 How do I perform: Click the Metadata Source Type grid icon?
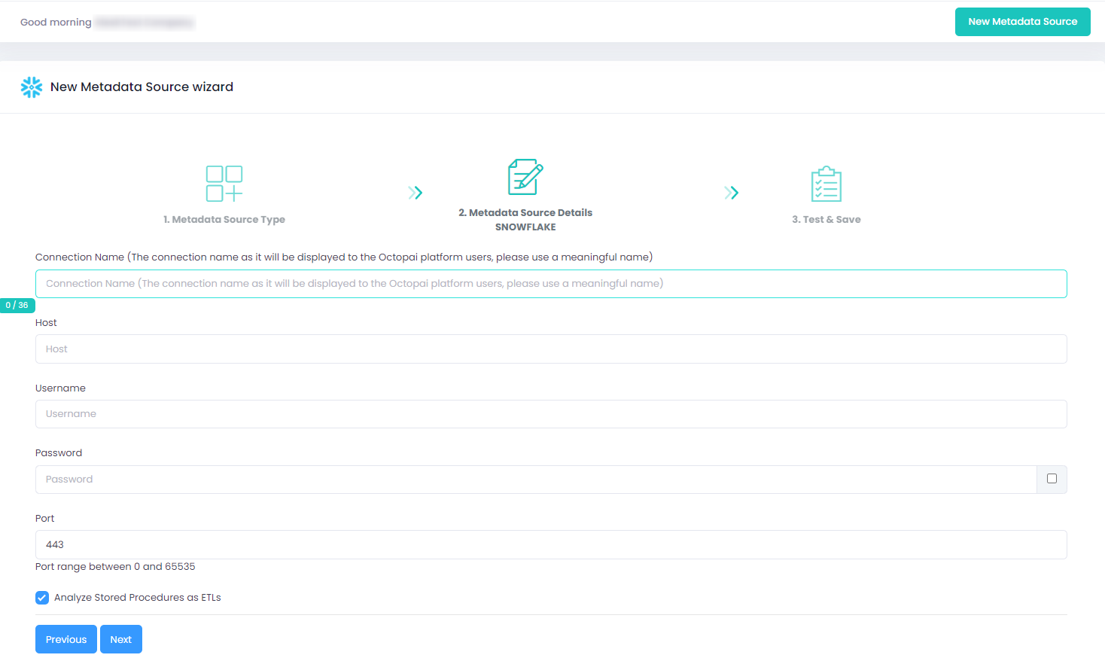(224, 184)
